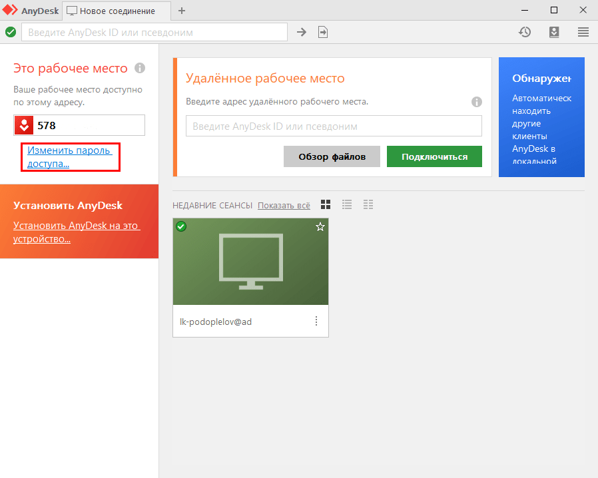Maximize the AnyDesk window
Image resolution: width=598 pixels, height=478 pixels.
point(554,10)
